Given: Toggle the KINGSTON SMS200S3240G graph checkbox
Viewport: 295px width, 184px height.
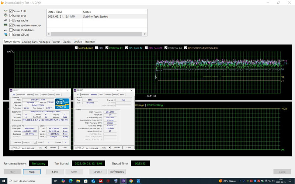Looking at the screenshot, I should click(x=185, y=48).
